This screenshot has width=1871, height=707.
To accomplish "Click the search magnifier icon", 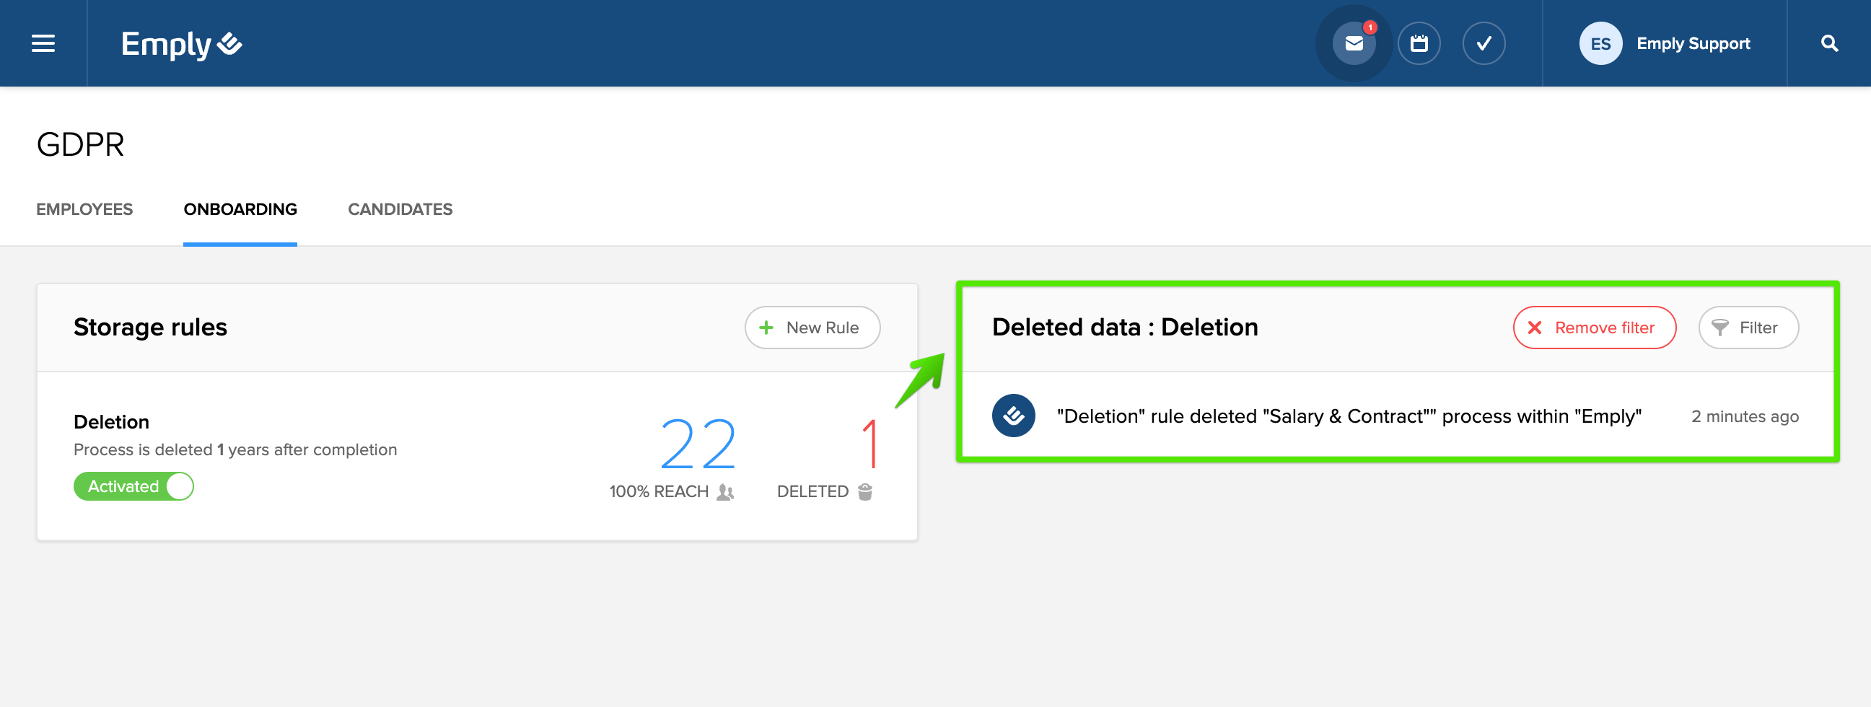I will pos(1829,43).
